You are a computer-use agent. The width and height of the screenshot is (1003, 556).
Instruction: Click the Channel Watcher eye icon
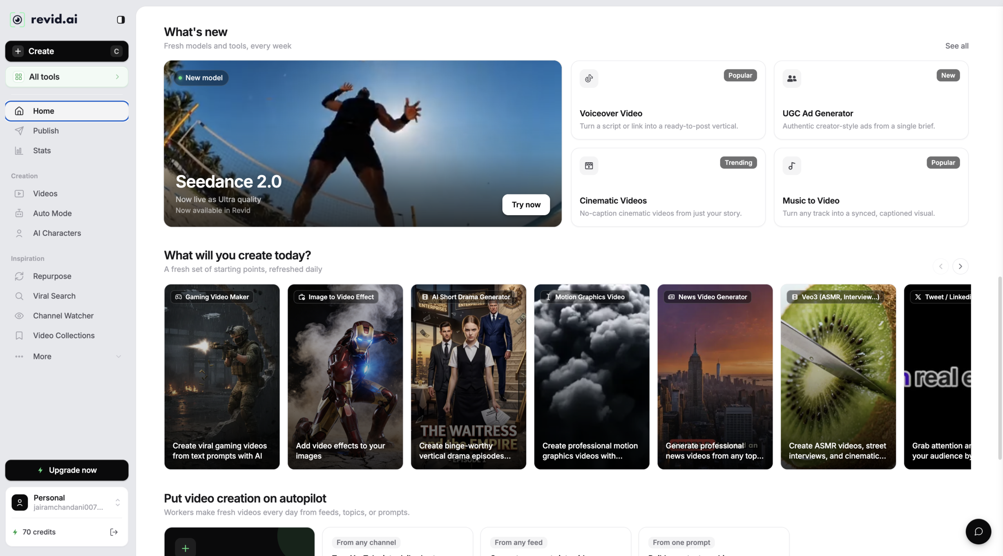[19, 316]
